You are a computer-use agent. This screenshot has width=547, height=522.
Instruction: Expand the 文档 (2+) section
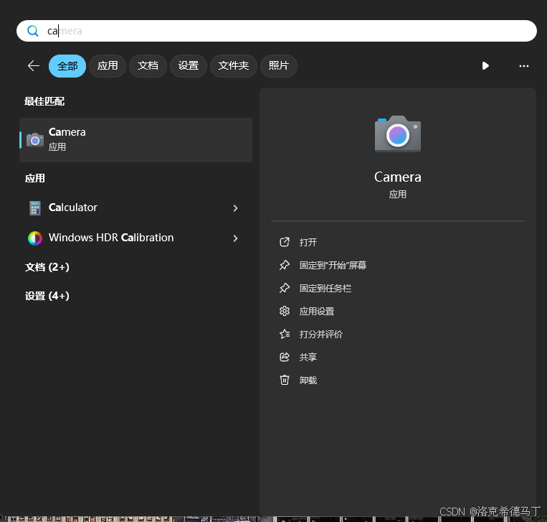47,267
